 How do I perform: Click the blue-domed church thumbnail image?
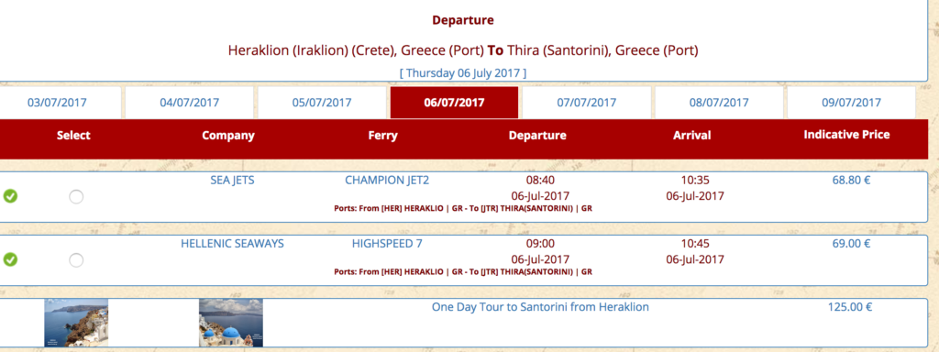tap(230, 323)
